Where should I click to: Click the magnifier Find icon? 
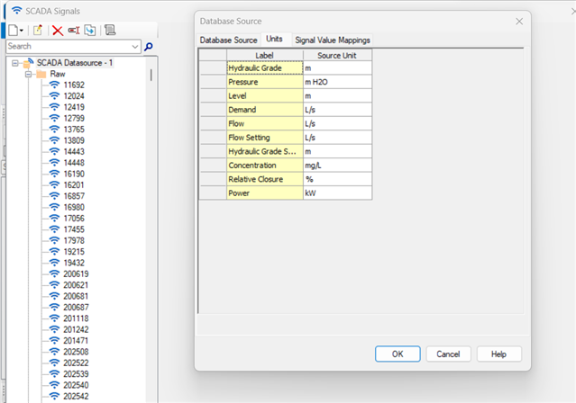click(x=149, y=46)
